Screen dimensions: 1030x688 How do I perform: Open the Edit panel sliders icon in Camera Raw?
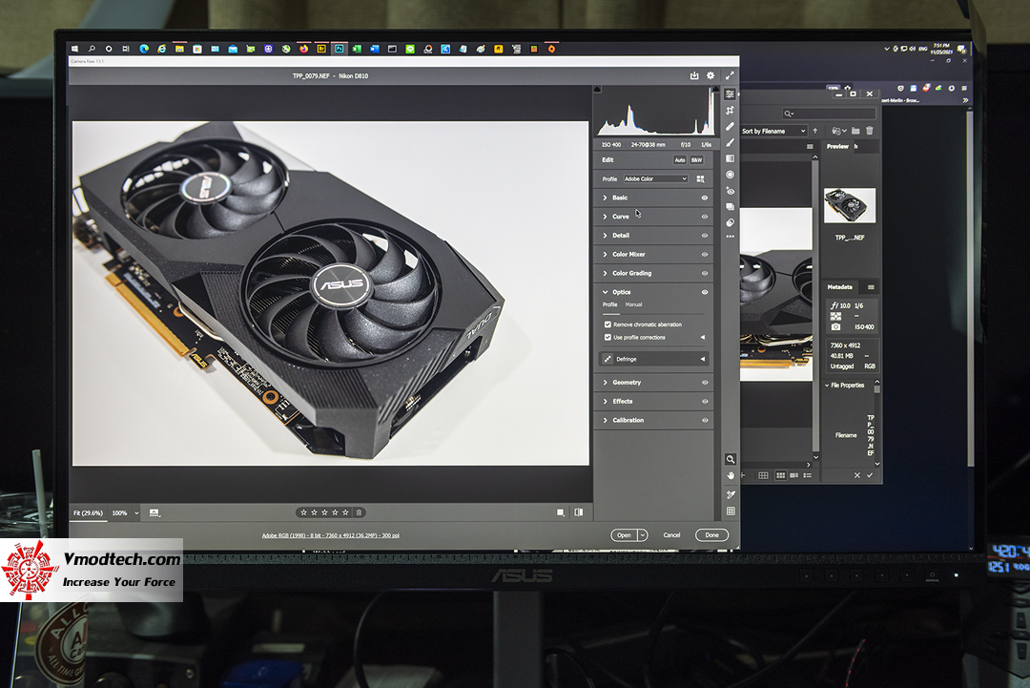(x=730, y=94)
